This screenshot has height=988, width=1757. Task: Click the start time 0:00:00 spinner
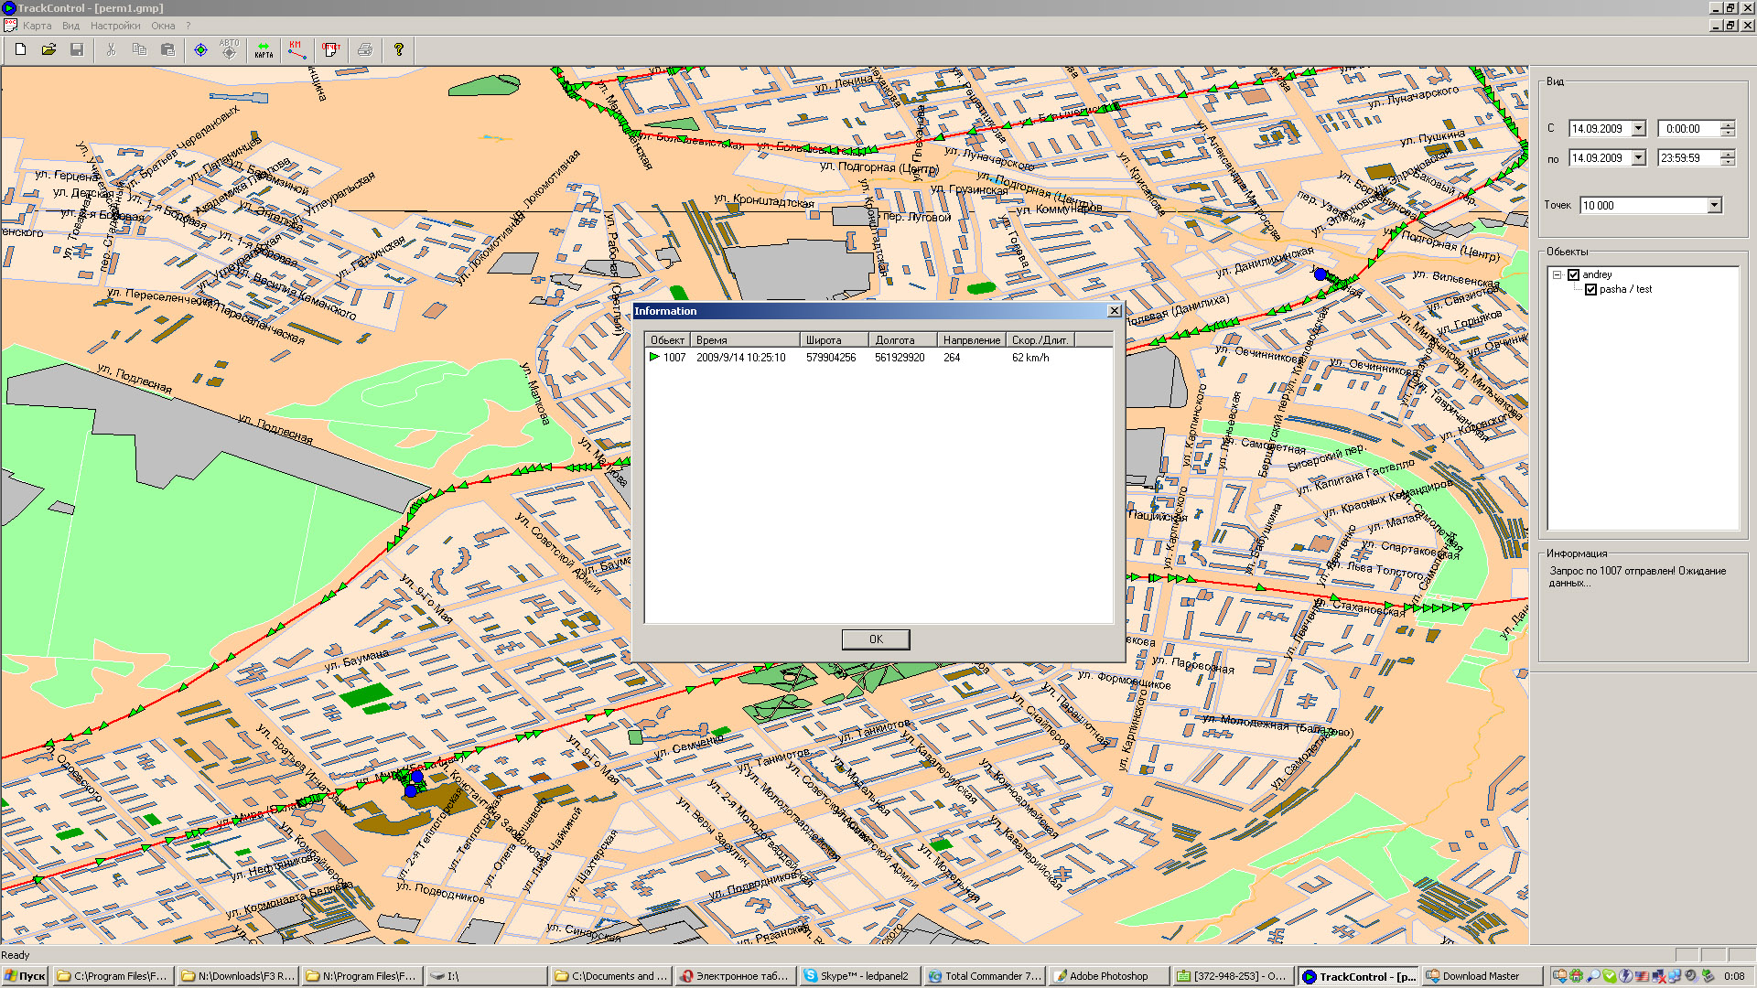[1727, 129]
